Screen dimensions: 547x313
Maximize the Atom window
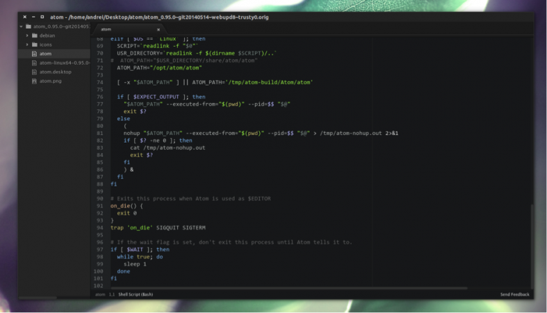[x=42, y=17]
